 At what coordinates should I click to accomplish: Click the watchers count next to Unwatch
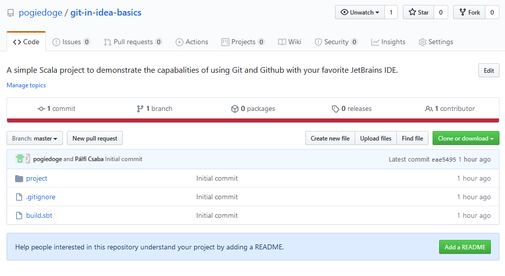(391, 12)
